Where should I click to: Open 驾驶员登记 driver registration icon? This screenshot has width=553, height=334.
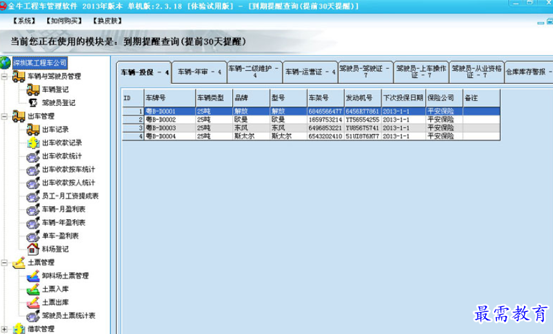[33, 103]
